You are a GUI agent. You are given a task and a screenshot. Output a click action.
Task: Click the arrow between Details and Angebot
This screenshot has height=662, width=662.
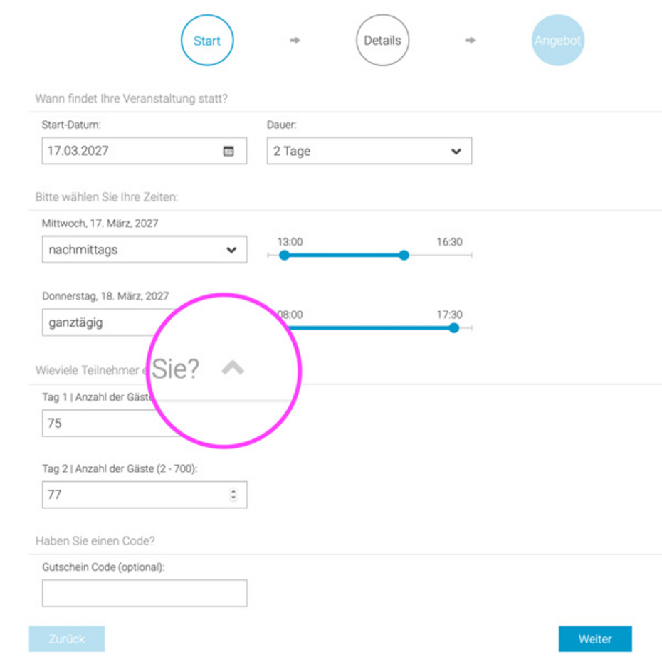pyautogui.click(x=470, y=41)
